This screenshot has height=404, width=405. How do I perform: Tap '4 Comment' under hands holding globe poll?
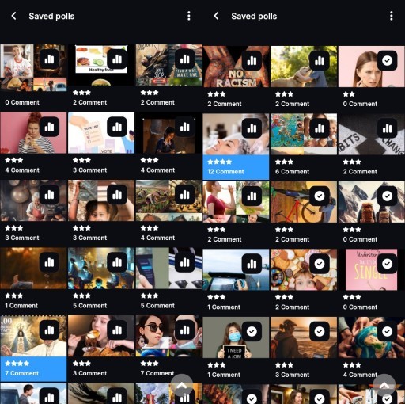(360, 375)
